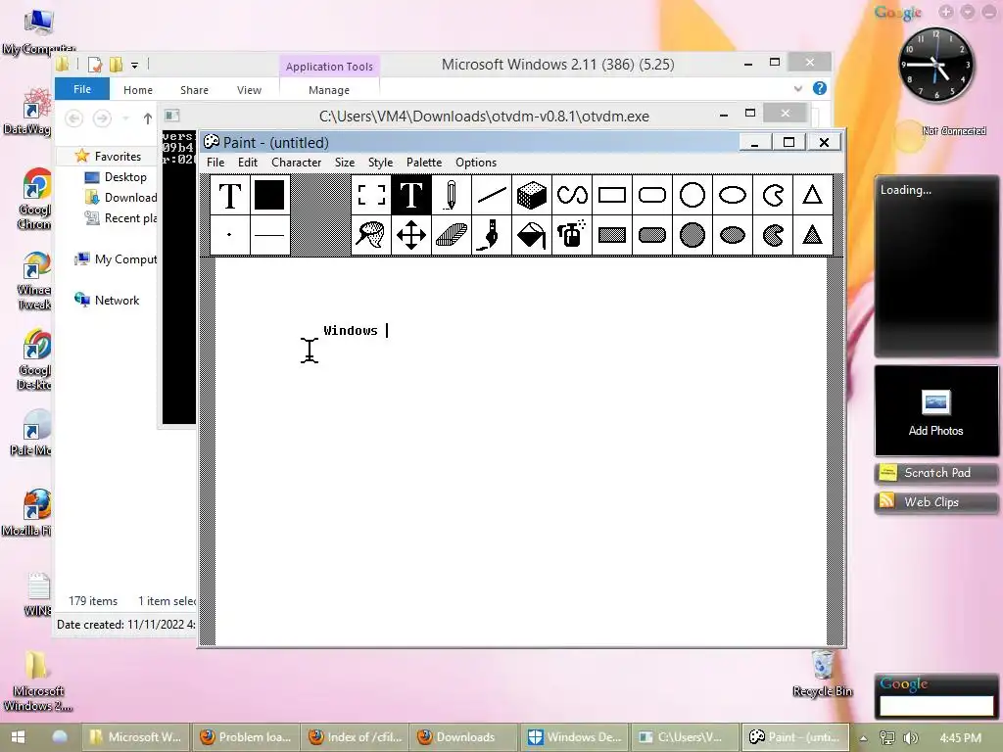Click the black current pattern swatch
The height and width of the screenshot is (752, 1003).
pos(269,195)
